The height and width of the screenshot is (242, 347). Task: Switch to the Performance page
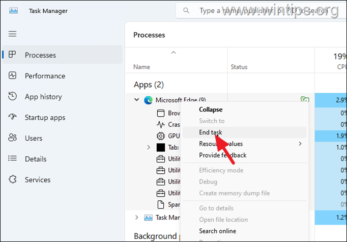pyautogui.click(x=62, y=76)
